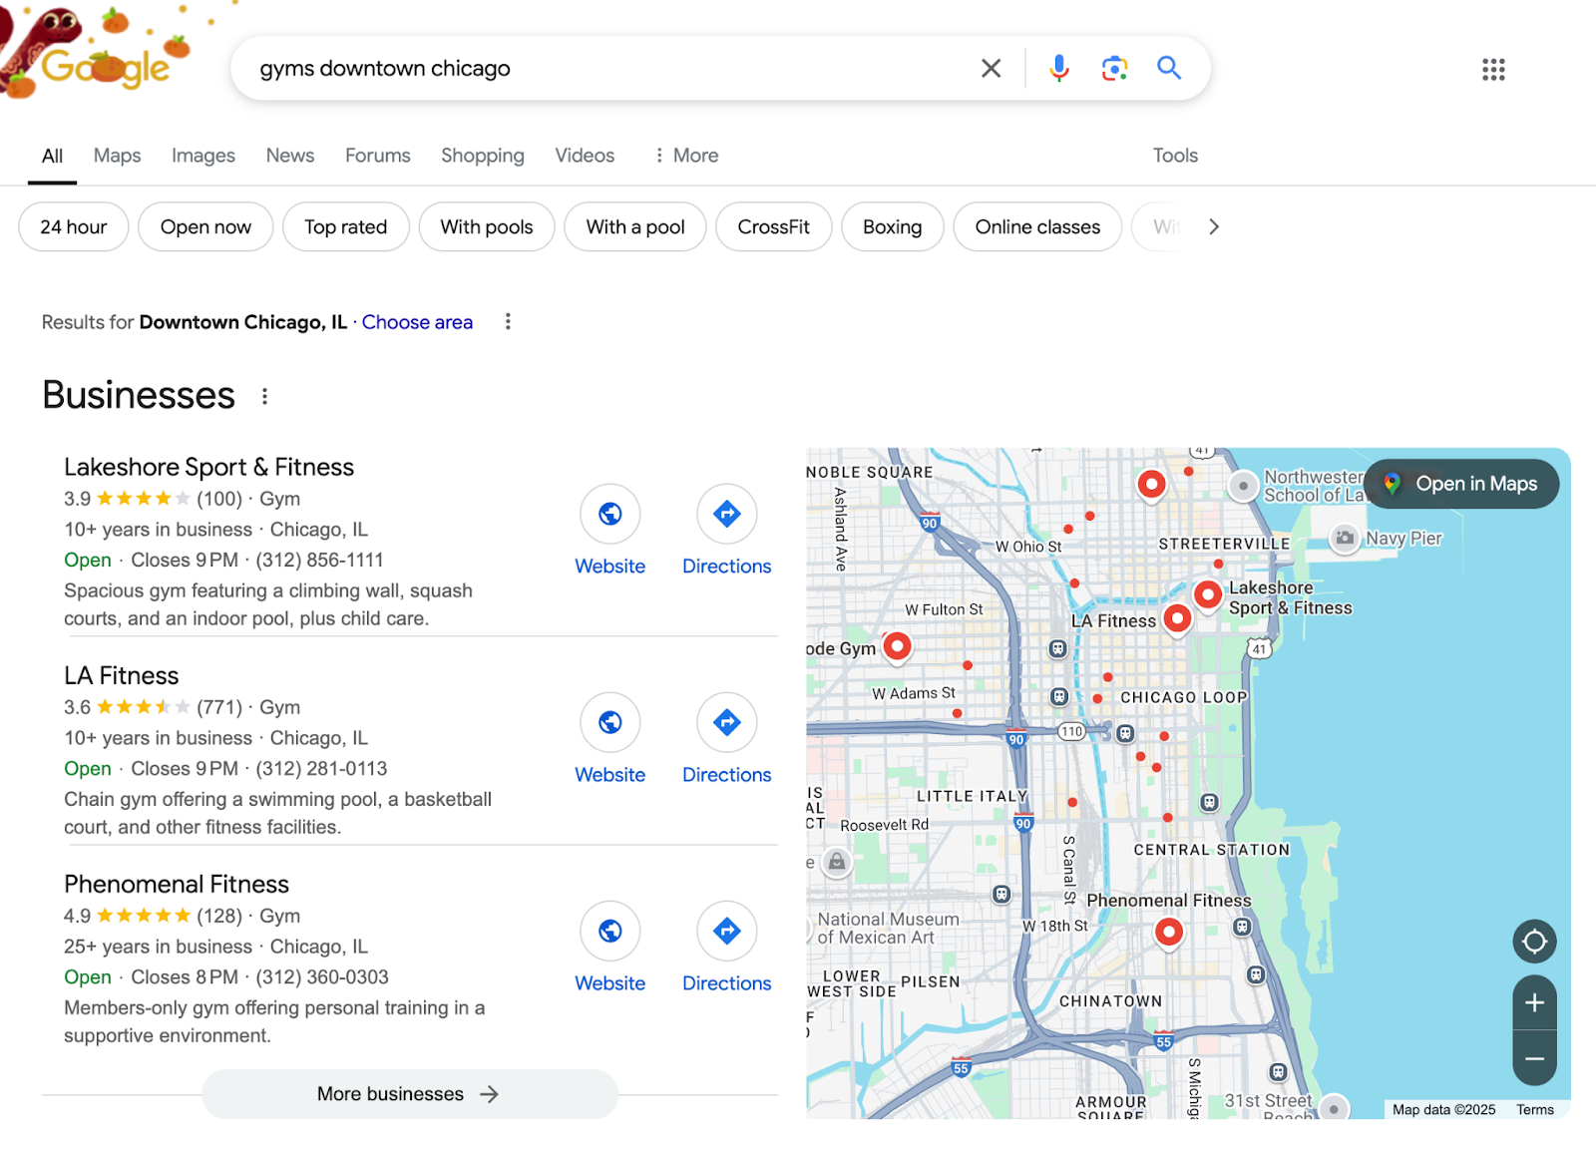Toggle the 24 hour filter chip
The width and height of the screenshot is (1596, 1152).
pos(73,226)
